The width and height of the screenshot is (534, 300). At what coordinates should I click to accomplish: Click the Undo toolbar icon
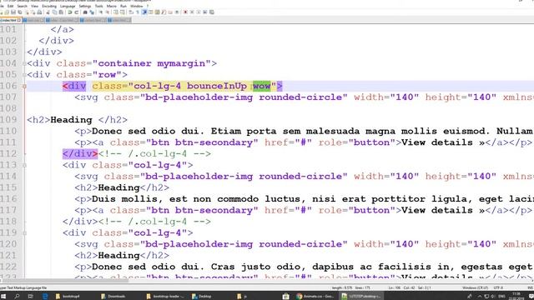(69, 12)
